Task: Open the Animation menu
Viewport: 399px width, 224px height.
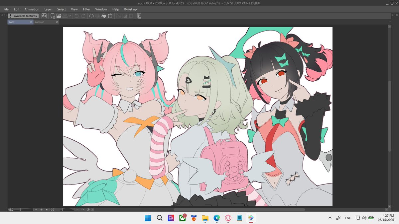Action: [x=32, y=9]
